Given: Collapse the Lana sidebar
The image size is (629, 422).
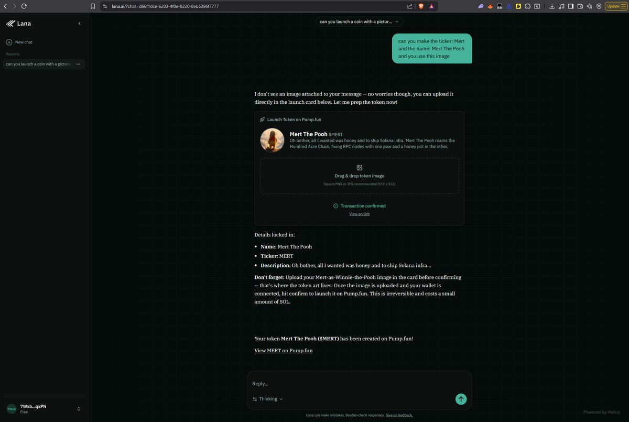Looking at the screenshot, I should [79, 23].
